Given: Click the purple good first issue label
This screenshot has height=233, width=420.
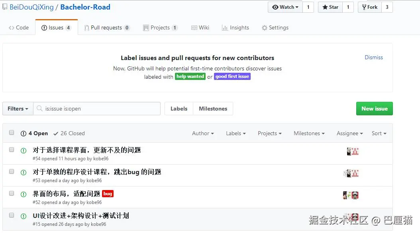Looking at the screenshot, I should (232, 76).
